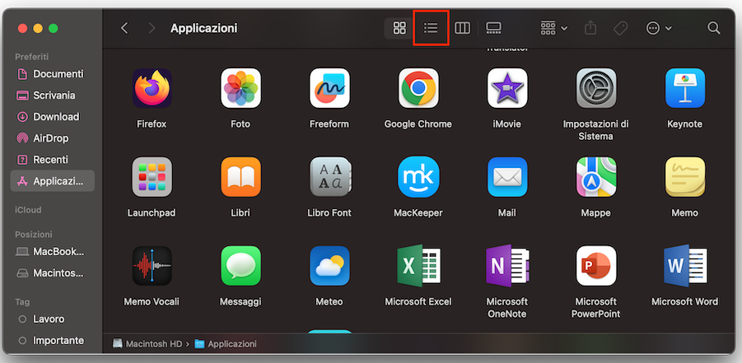Select the Foto app icon
The height and width of the screenshot is (363, 742).
click(240, 88)
